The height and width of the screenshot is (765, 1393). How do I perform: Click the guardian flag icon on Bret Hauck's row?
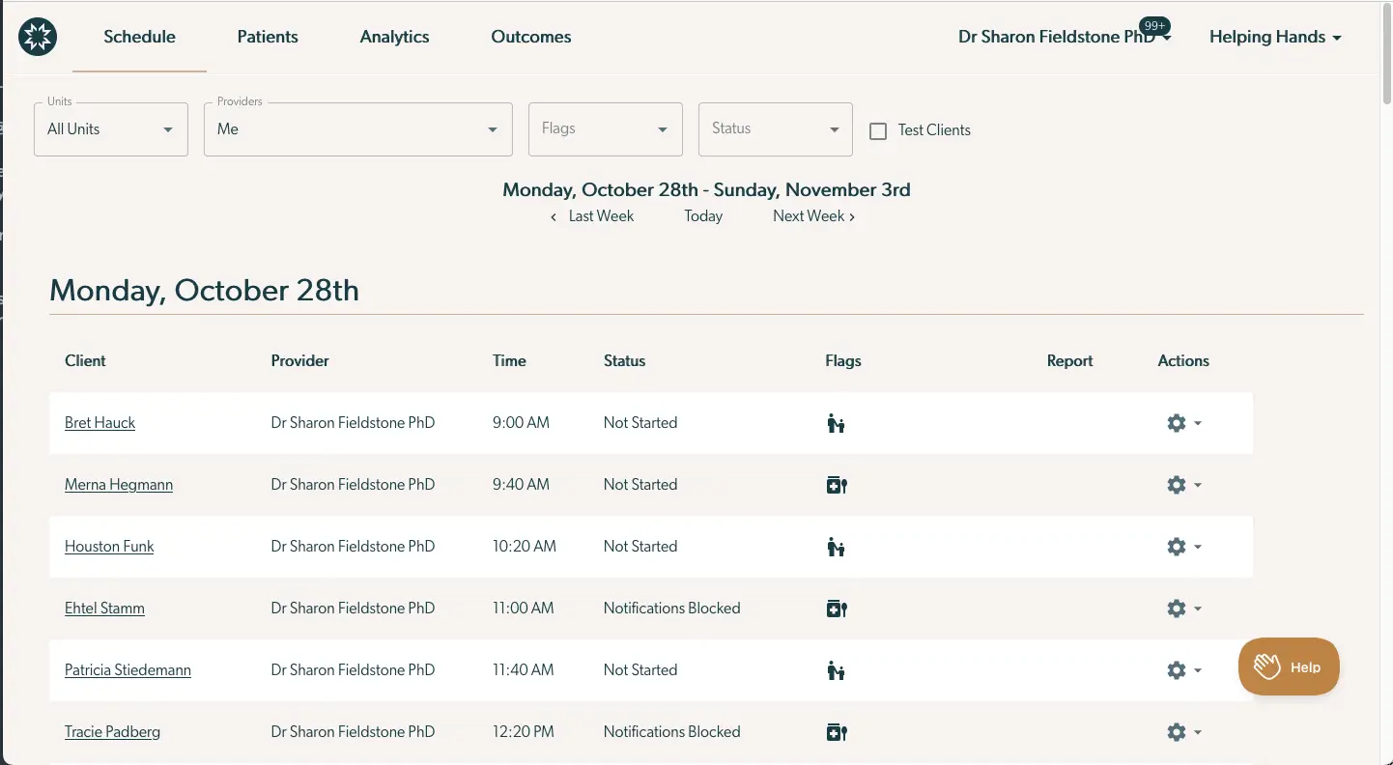coord(836,422)
